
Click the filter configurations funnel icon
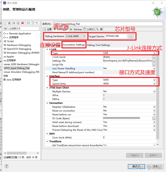coord(33,23)
